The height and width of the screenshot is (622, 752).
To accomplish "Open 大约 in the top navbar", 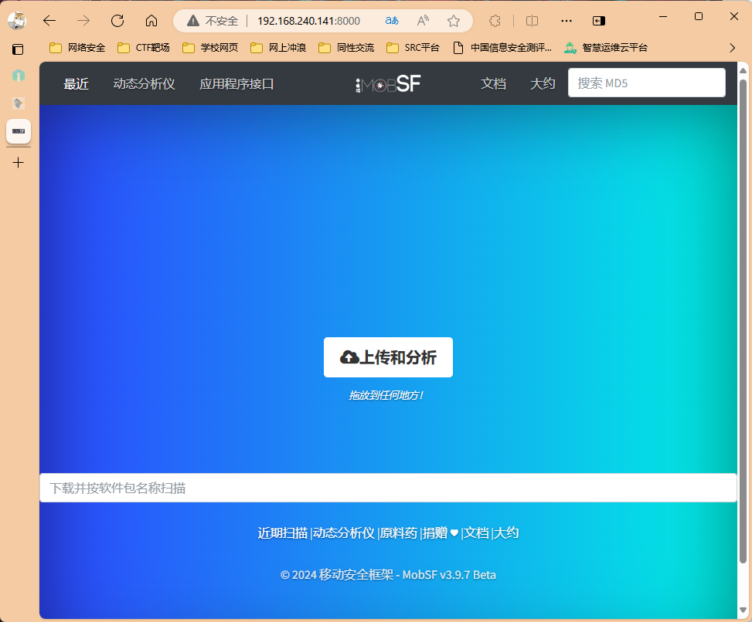I will (x=543, y=84).
